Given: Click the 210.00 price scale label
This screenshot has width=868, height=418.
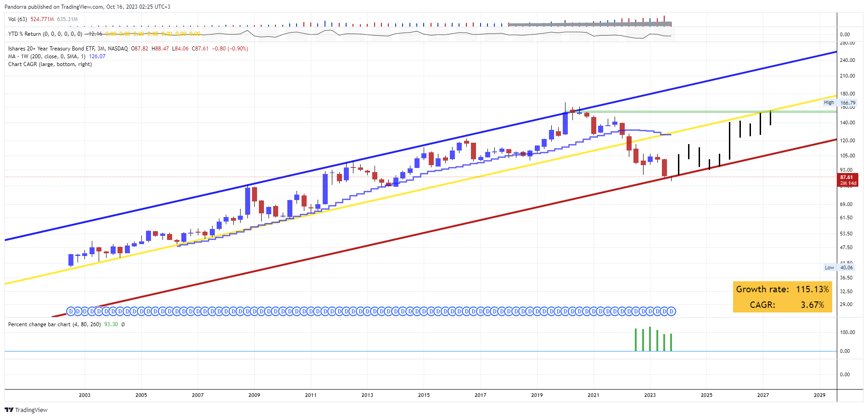Looking at the screenshot, I should [x=847, y=76].
